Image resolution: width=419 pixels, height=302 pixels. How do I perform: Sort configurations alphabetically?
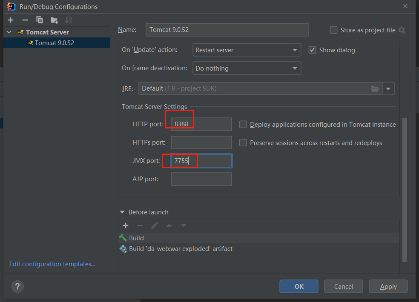point(69,20)
